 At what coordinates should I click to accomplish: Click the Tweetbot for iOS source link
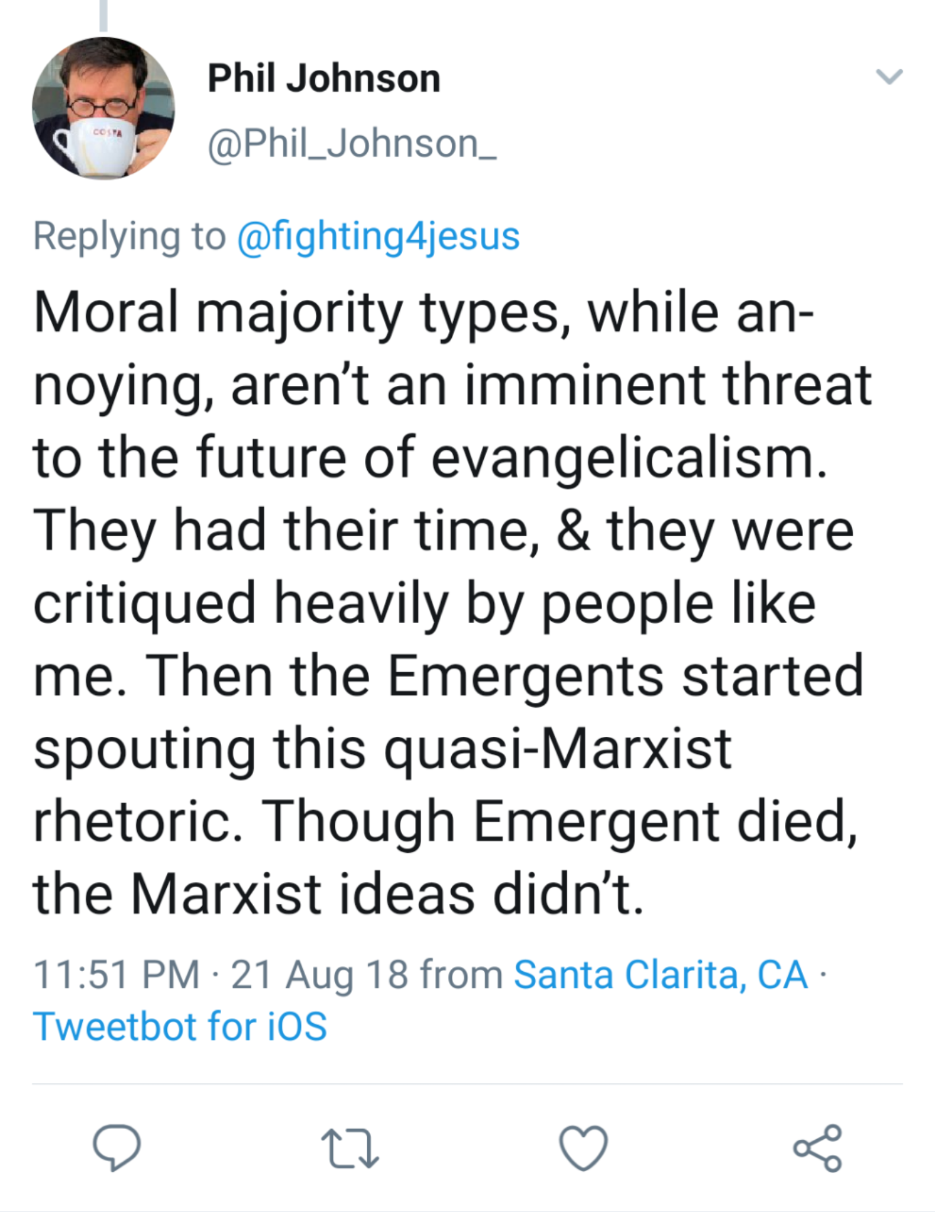coord(180,1026)
